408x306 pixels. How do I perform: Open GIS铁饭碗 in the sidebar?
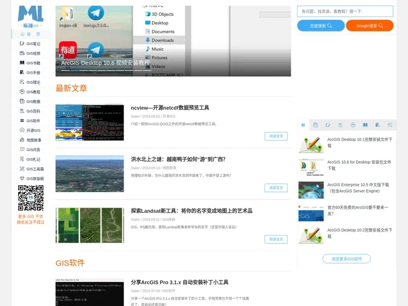click(31, 178)
